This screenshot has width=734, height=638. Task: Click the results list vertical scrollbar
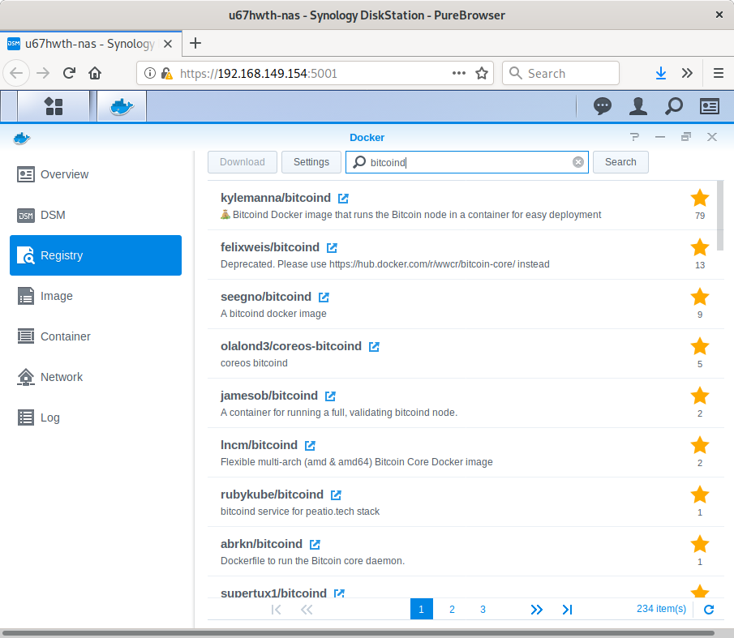pos(720,215)
